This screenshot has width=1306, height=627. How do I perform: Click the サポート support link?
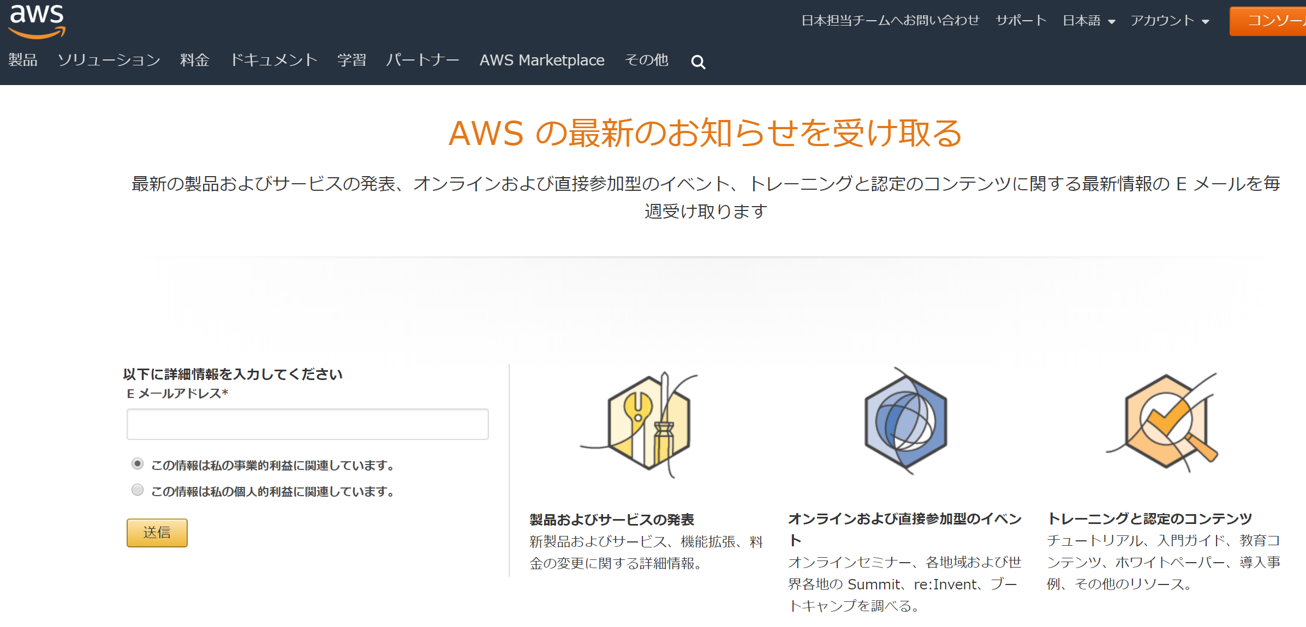(1021, 21)
